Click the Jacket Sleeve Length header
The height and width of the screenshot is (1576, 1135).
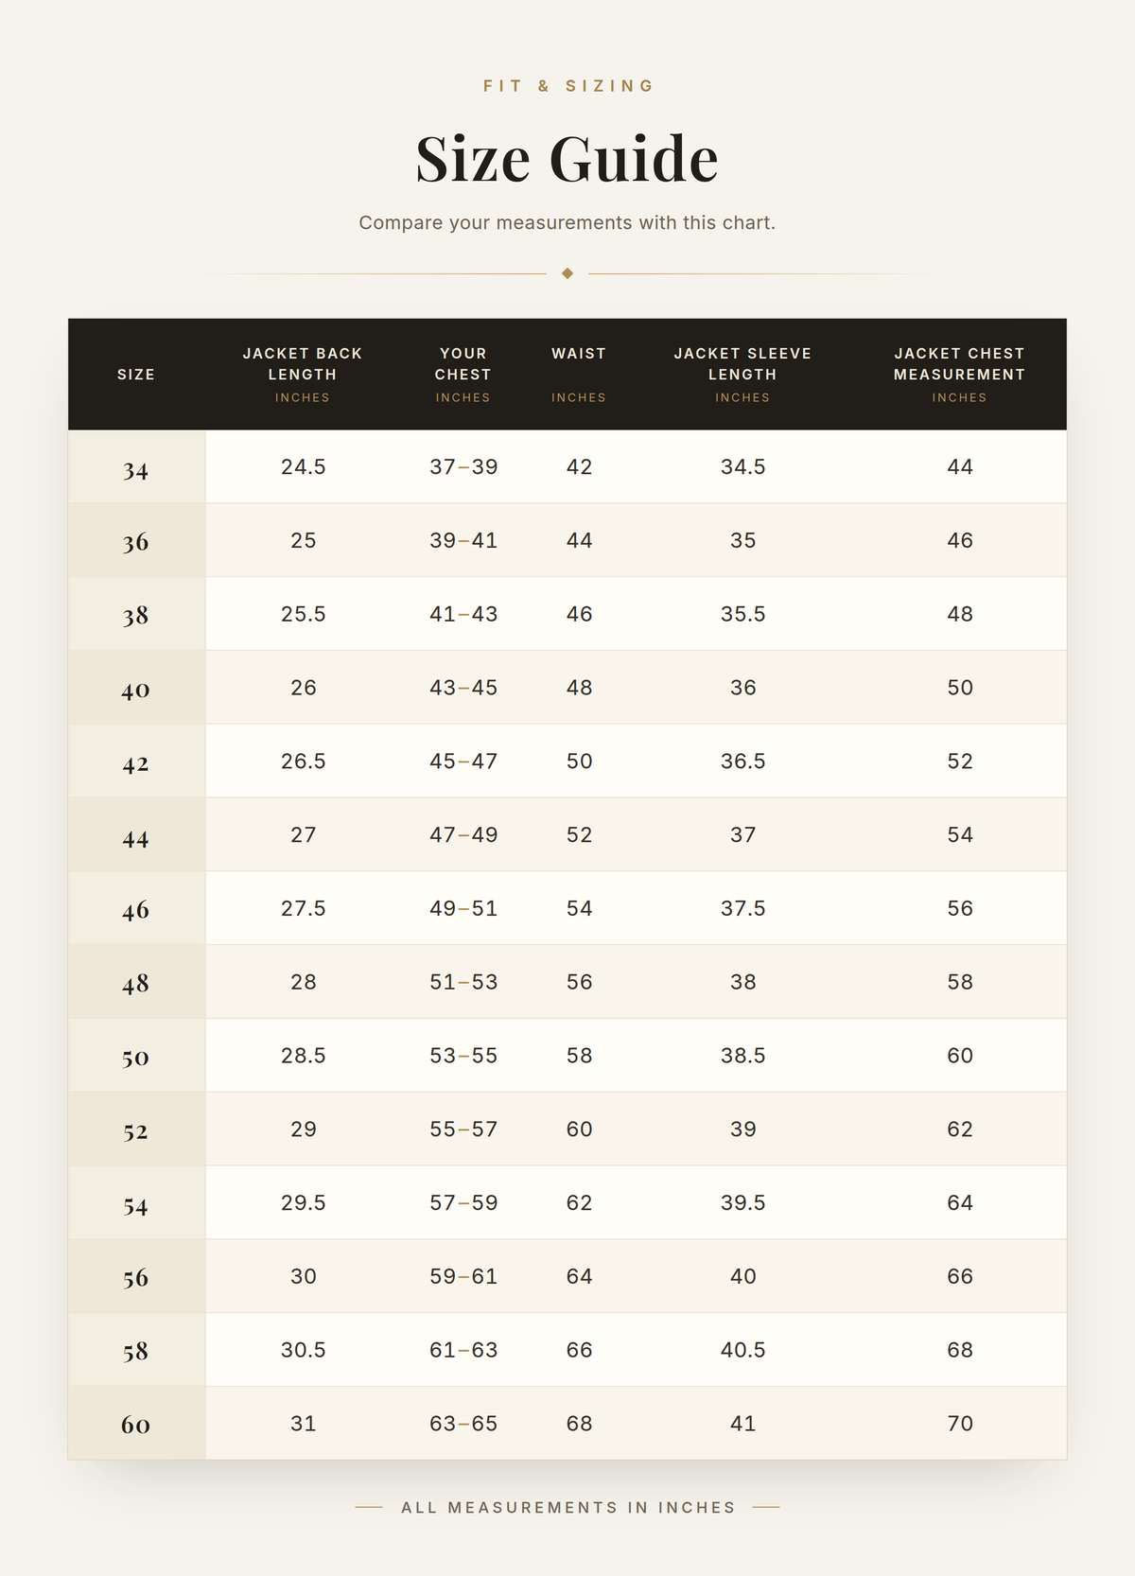pyautogui.click(x=742, y=375)
